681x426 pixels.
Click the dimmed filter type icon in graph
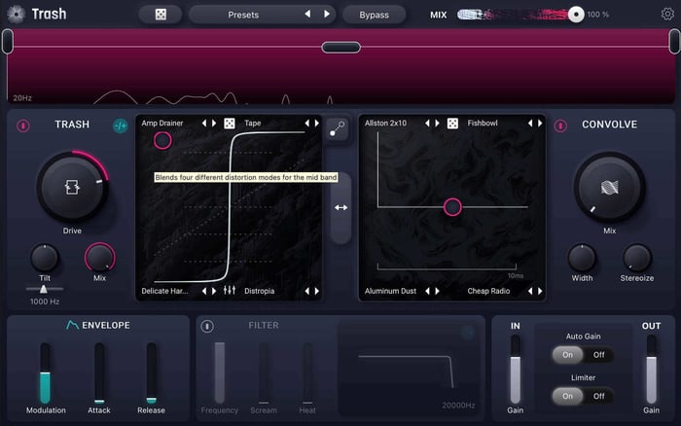click(468, 333)
